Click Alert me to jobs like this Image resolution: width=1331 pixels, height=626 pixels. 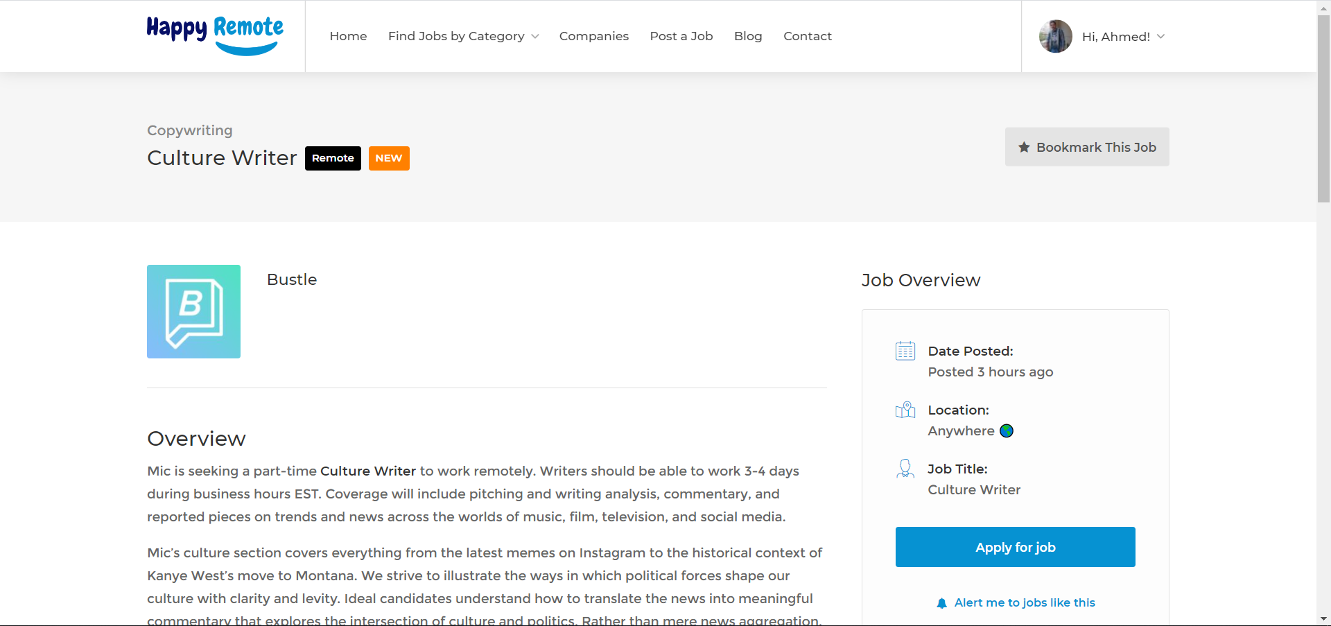(x=1024, y=602)
